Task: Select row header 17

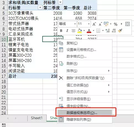Action: point(4,76)
